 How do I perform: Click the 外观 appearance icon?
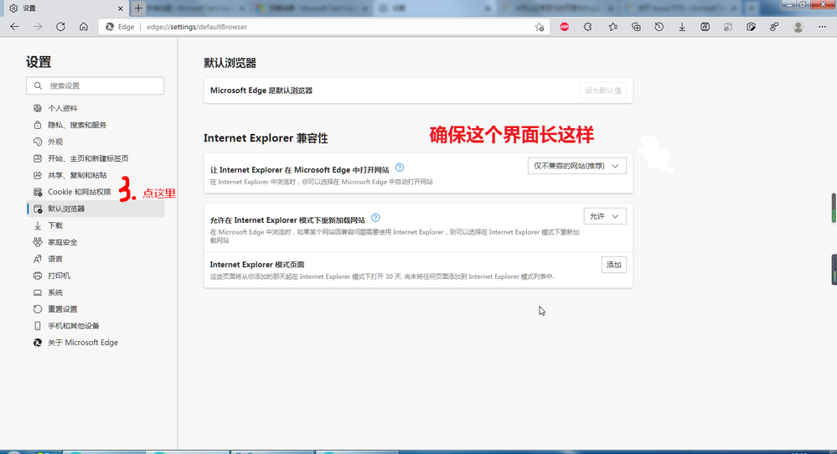38,142
